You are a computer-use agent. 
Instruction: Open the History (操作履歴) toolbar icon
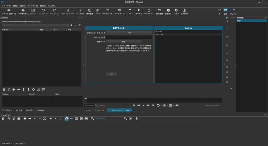[159, 10]
